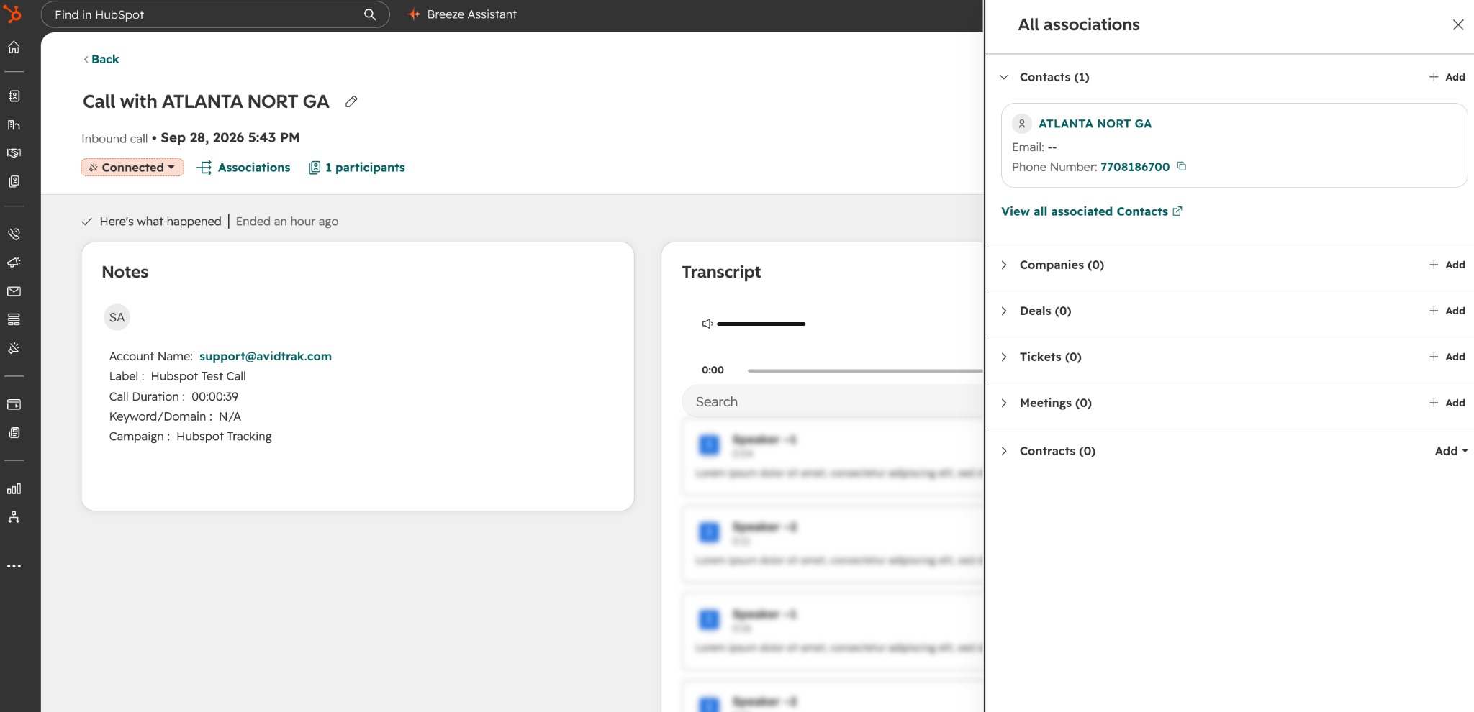Open the Reporting bar chart icon in the sidebar
The image size is (1474, 712).
pos(14,489)
